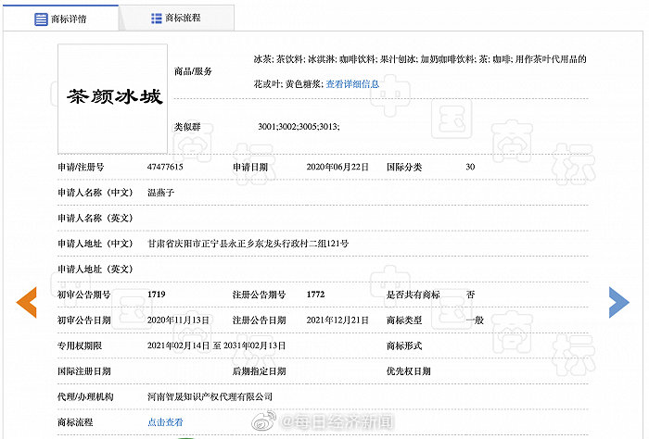Switch to the 商标流程 tab

click(x=176, y=19)
